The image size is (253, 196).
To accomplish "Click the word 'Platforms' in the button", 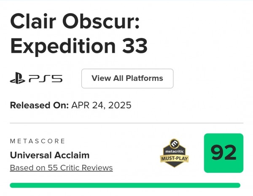I will pyautogui.click(x=144, y=78).
